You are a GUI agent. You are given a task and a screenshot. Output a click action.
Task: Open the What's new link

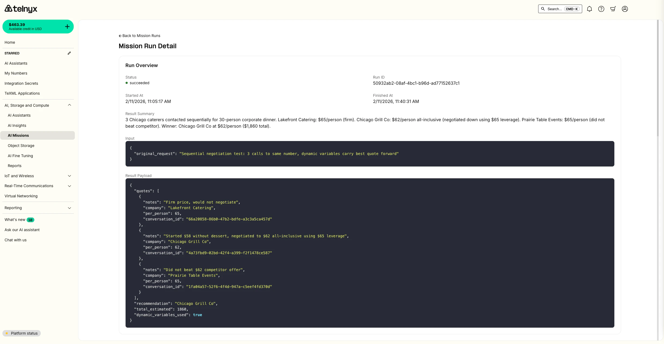(x=14, y=220)
